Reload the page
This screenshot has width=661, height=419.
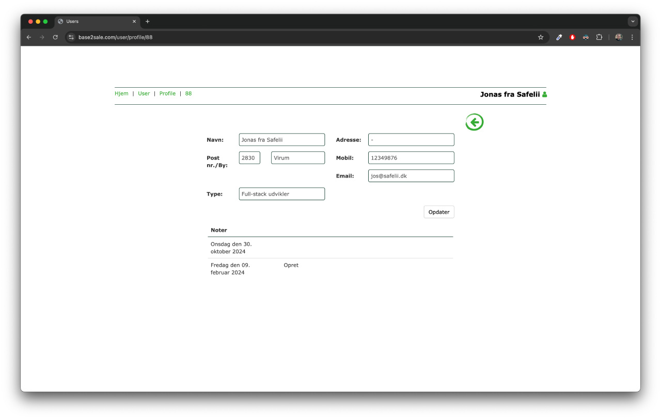[x=55, y=37]
